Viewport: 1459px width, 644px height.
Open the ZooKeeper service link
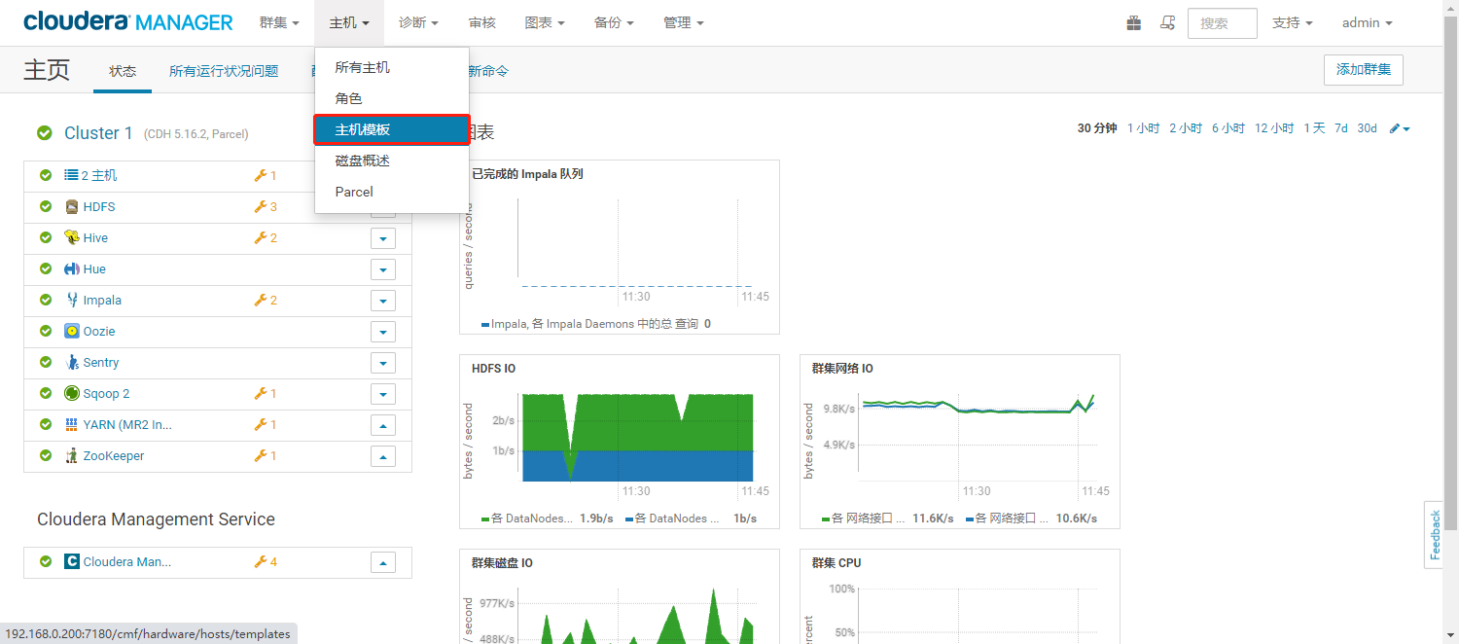click(x=114, y=455)
